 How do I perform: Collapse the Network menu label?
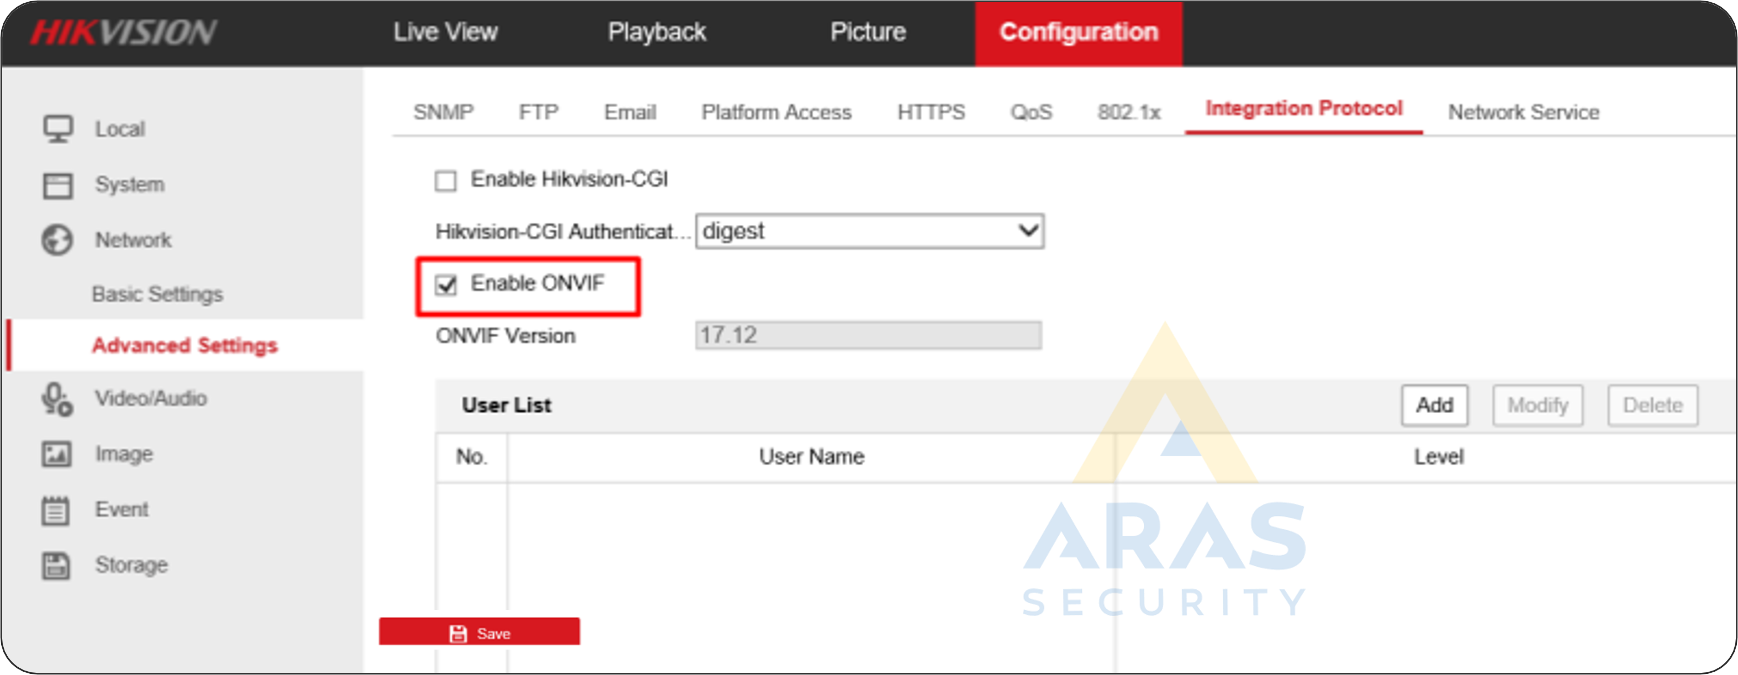click(133, 240)
